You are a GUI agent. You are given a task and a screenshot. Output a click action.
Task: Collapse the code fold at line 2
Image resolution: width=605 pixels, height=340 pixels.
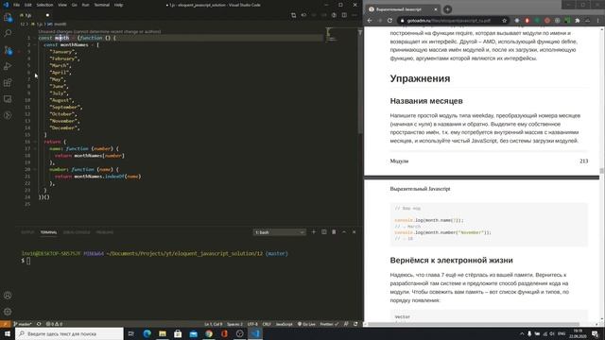tap(35, 44)
